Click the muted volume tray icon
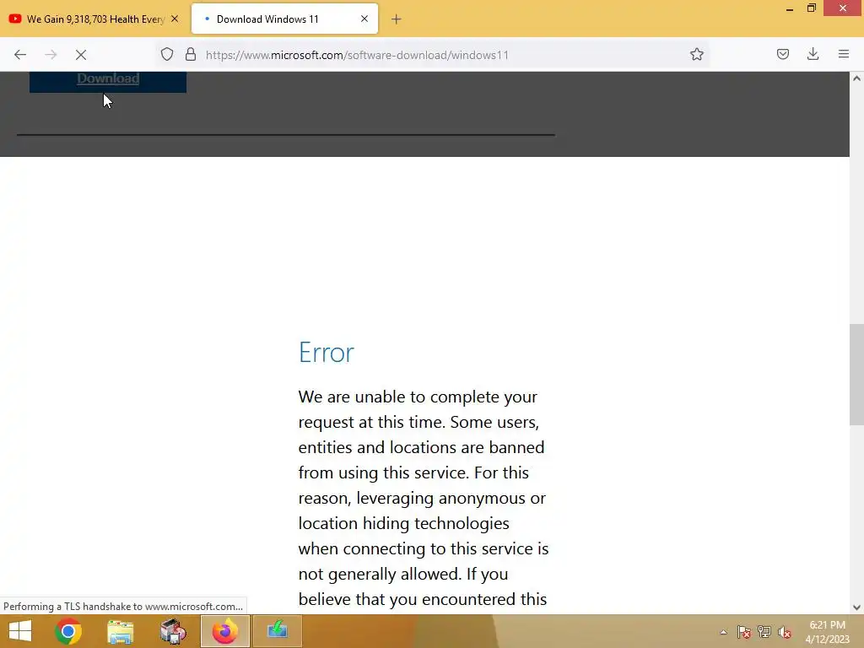 click(785, 632)
